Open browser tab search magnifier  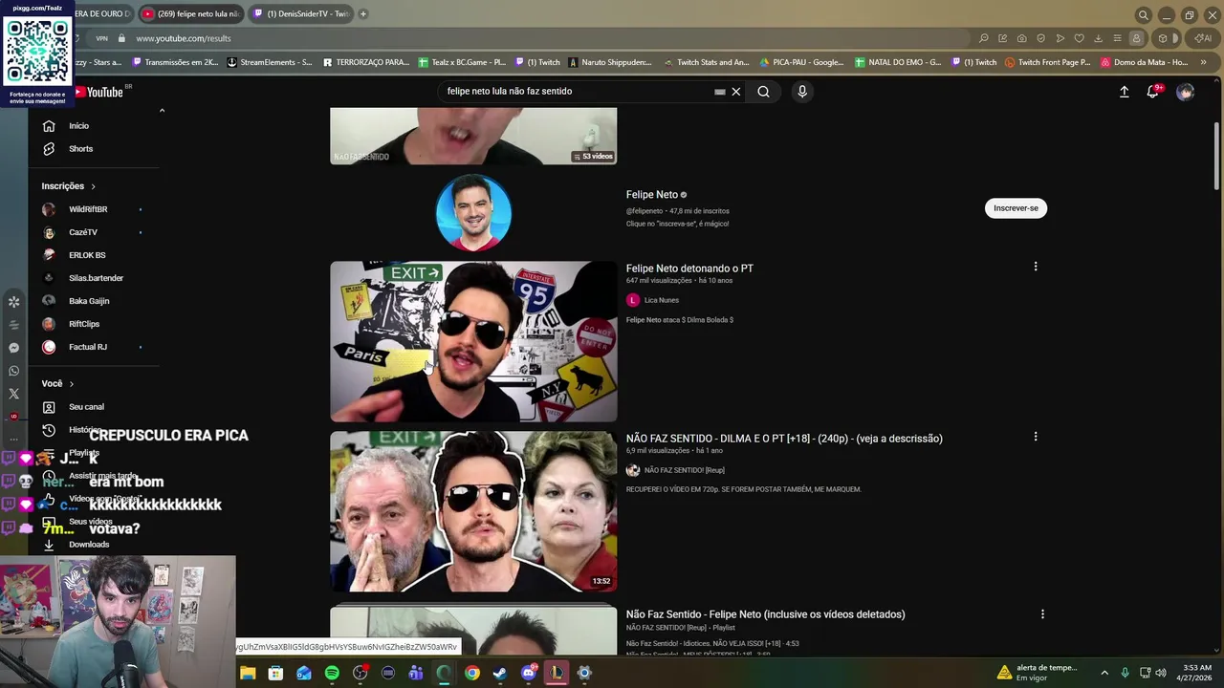click(1143, 15)
